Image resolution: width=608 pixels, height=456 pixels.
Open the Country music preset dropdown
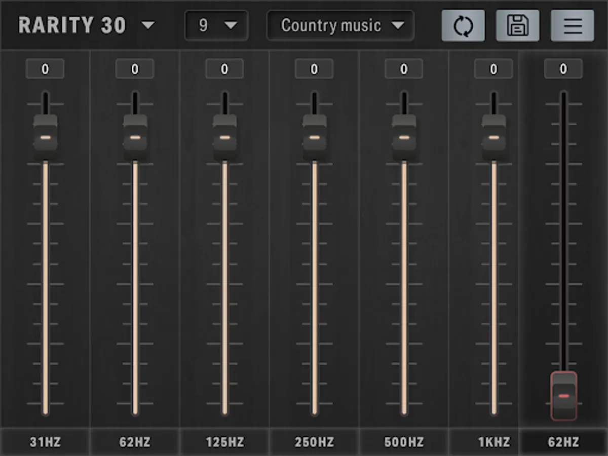point(340,25)
